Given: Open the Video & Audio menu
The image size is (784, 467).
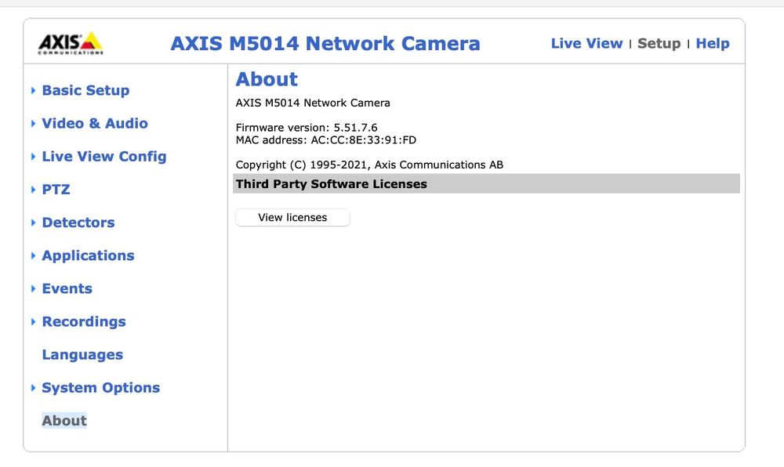Looking at the screenshot, I should click(x=95, y=123).
